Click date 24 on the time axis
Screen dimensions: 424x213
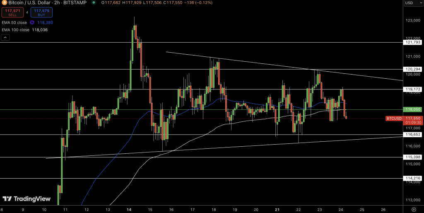pos(341,210)
